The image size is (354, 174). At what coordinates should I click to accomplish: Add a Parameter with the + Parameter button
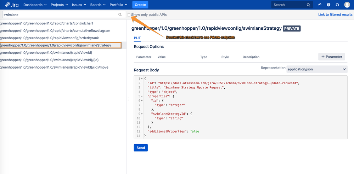click(332, 57)
